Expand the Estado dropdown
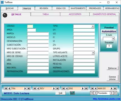Screen dimensions: 121x101 [113, 39]
